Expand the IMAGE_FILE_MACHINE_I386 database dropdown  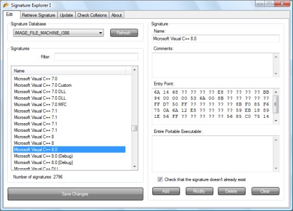click(x=58, y=33)
